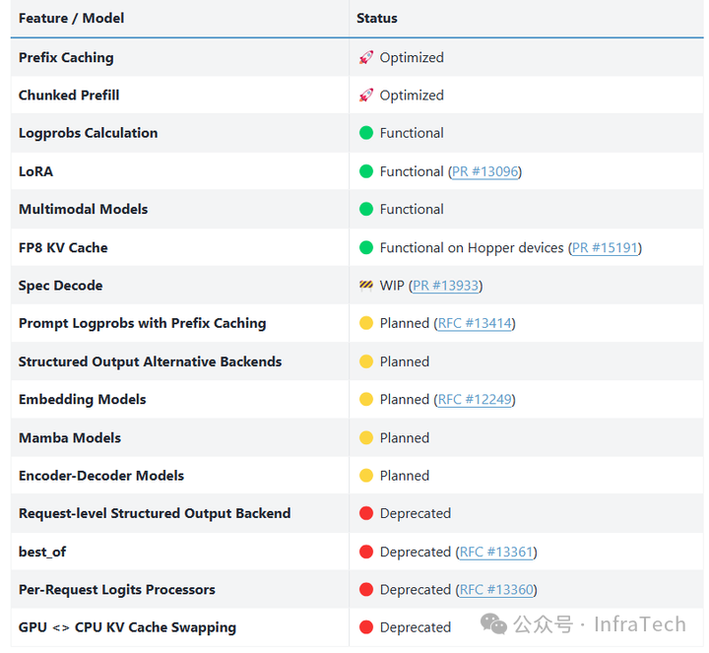Screen dimensions: 709x653
Task: Click the Feature / Model column header
Action: click(72, 18)
